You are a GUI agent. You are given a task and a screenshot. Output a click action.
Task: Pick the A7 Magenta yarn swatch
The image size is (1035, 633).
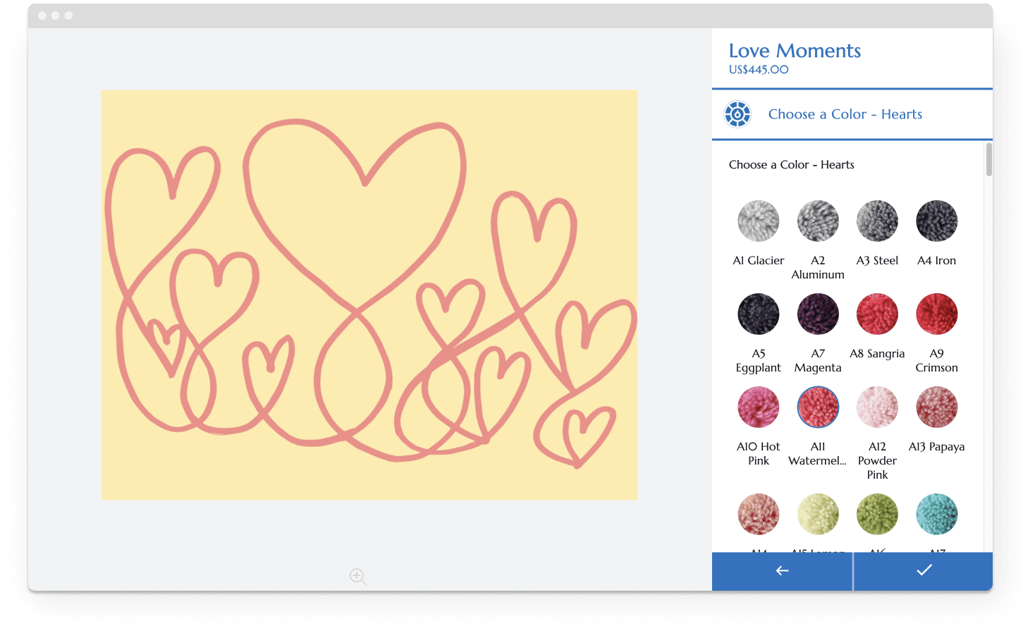coord(818,314)
